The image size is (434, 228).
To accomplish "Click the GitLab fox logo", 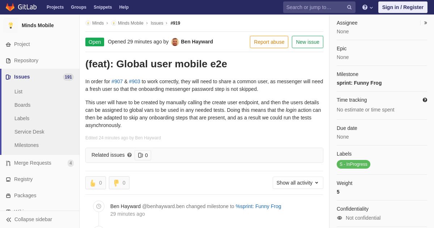I will pos(10,7).
